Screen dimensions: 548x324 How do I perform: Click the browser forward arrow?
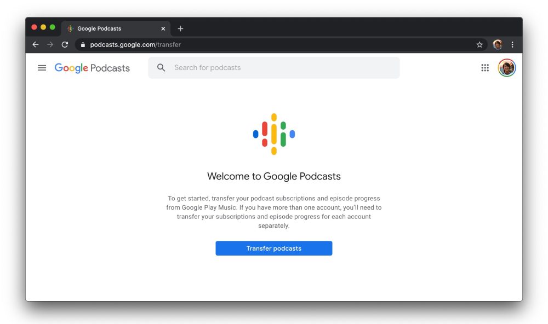pos(50,45)
